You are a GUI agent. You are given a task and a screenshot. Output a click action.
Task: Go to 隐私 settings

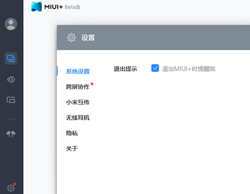tap(72, 133)
